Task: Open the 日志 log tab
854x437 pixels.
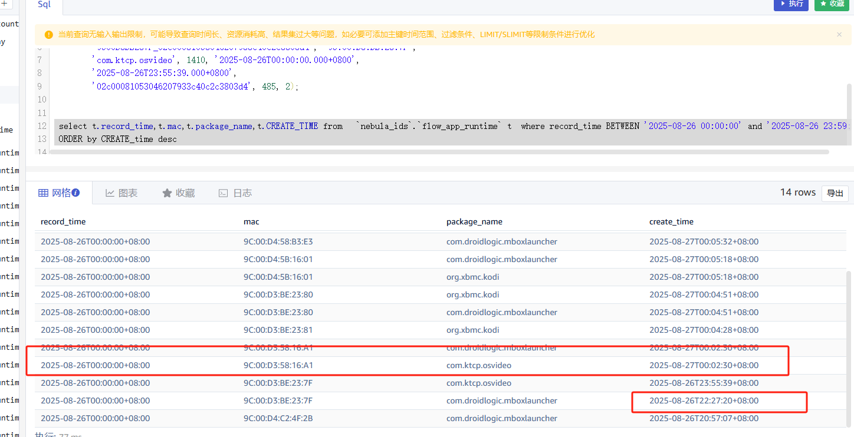Action: 235,193
